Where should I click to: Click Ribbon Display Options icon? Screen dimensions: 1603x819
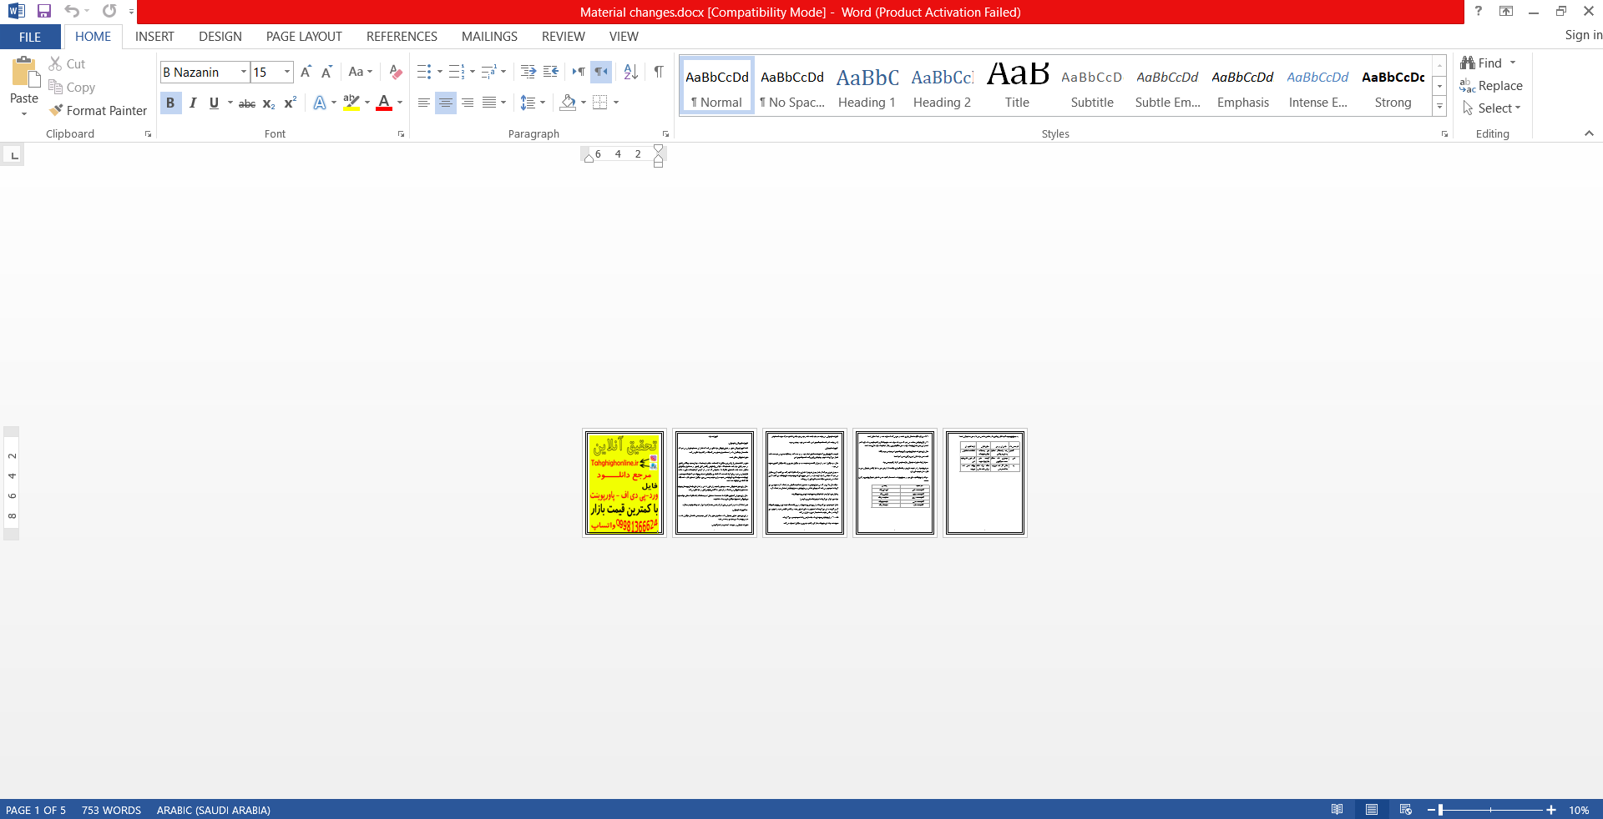tap(1506, 11)
